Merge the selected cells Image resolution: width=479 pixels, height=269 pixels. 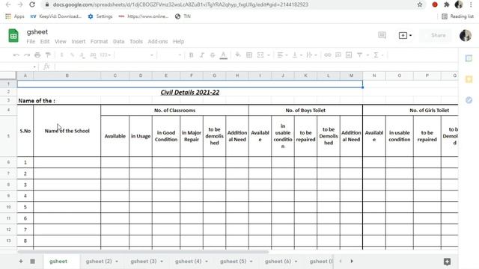tap(260, 55)
